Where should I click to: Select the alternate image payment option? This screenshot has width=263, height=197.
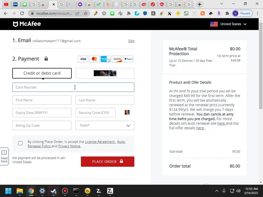tap(105, 73)
